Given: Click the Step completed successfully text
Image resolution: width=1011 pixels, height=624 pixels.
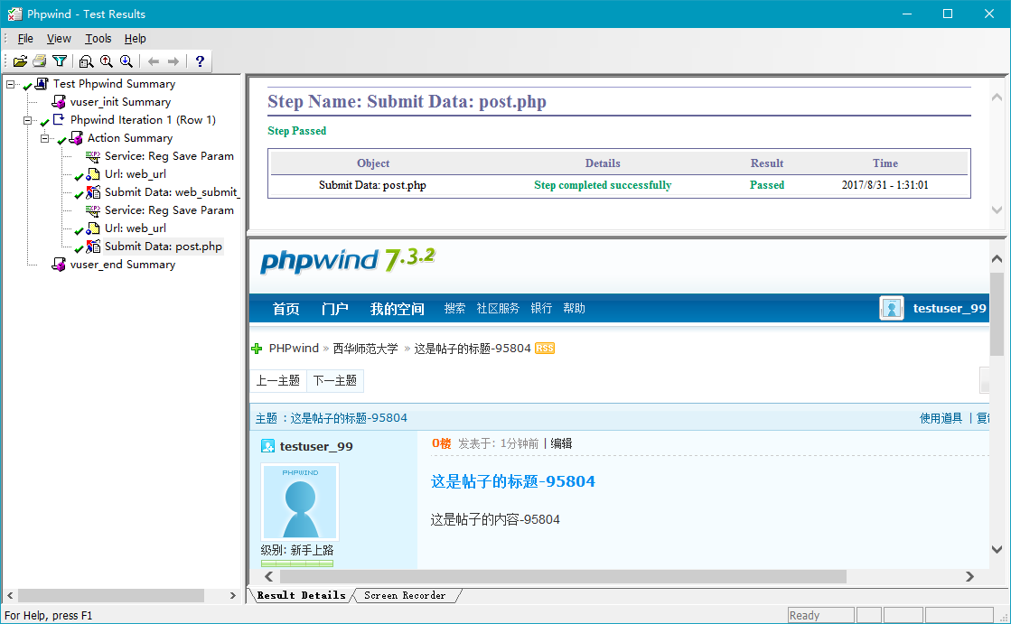Looking at the screenshot, I should click(603, 185).
